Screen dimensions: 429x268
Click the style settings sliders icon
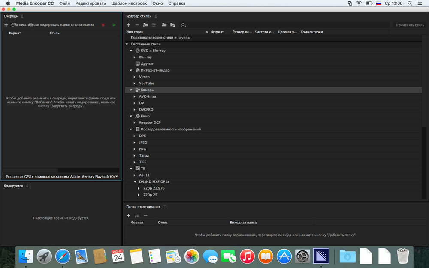click(154, 25)
